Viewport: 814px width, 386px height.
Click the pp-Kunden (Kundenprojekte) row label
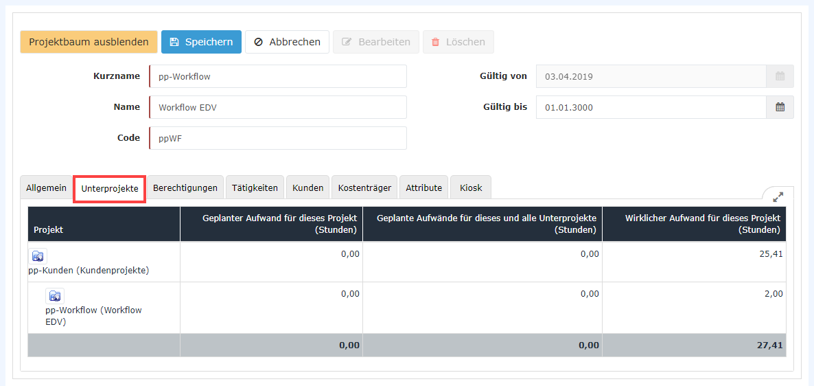89,271
